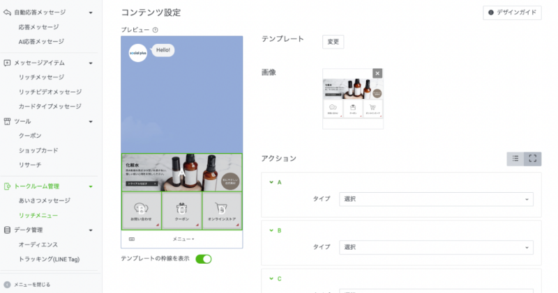The image size is (558, 293).
Task: Open クーポン in sidebar
Action: coord(30,136)
